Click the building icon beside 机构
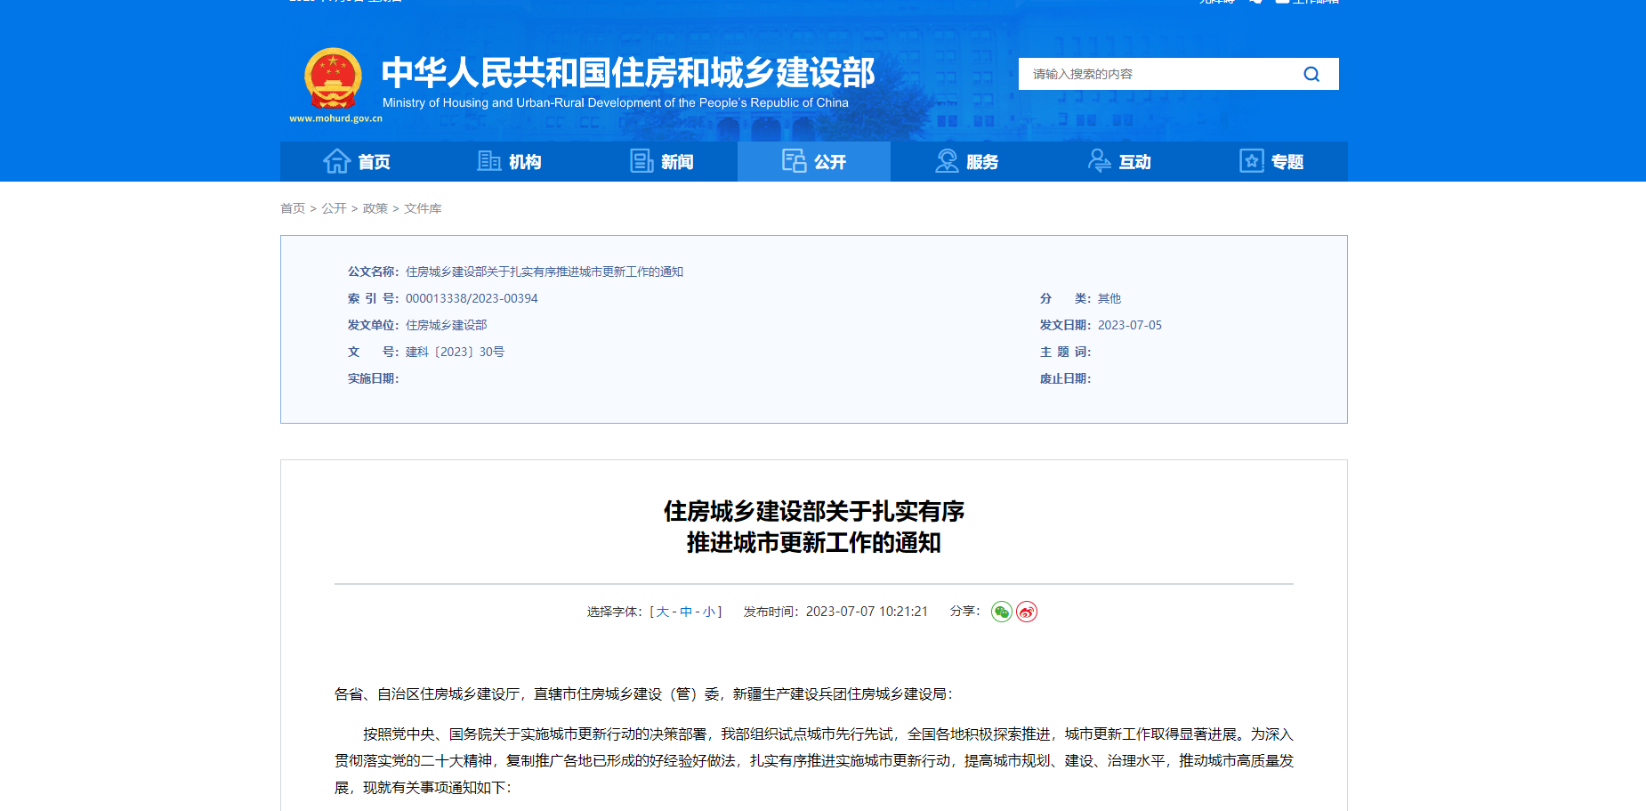The image size is (1646, 811). pos(488,161)
